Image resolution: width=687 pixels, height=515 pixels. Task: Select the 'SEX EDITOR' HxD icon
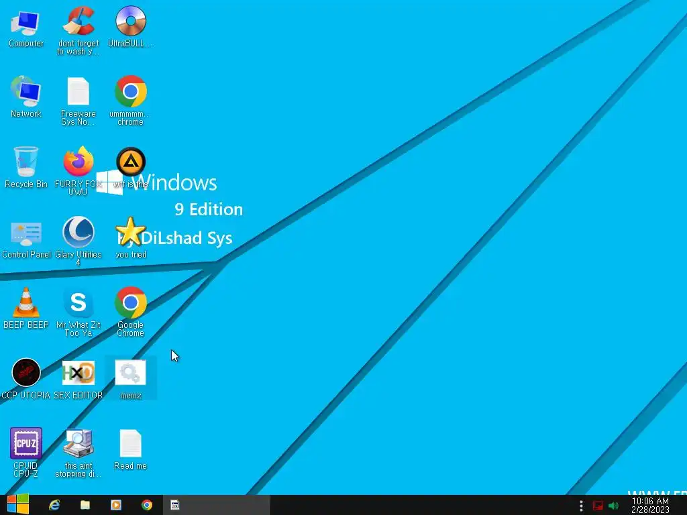[78, 380]
